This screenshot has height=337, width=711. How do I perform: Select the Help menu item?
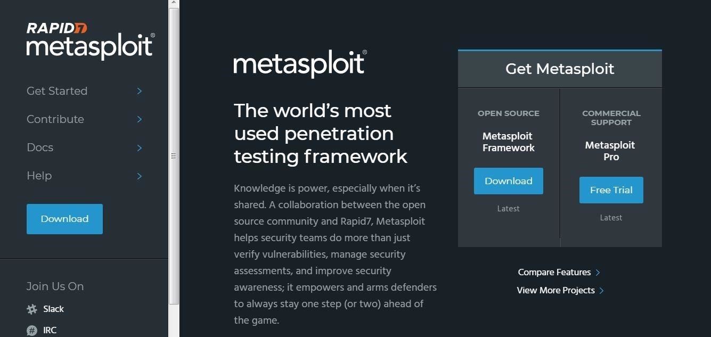[39, 176]
